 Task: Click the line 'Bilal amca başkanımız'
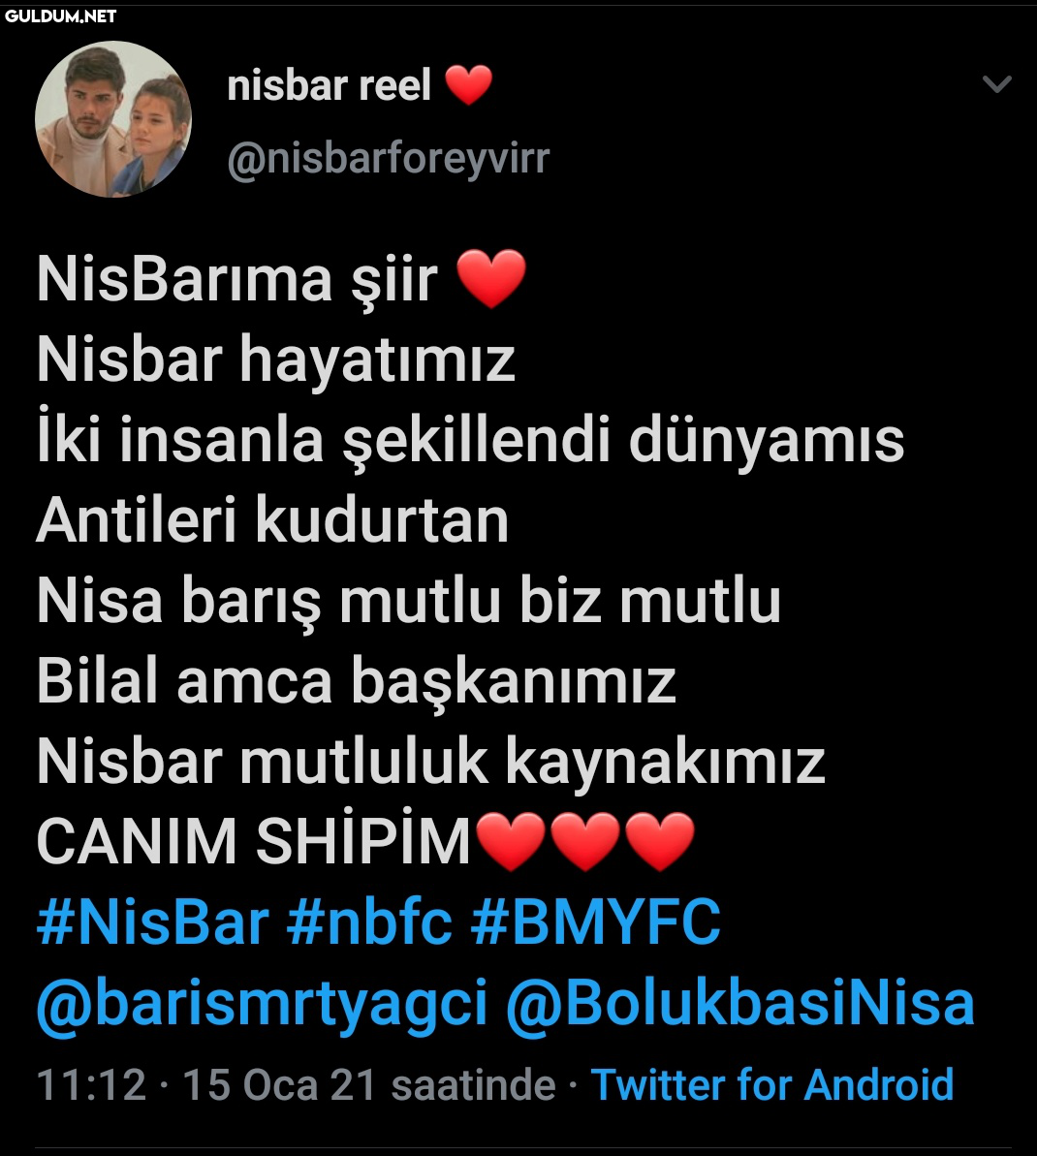point(357,680)
